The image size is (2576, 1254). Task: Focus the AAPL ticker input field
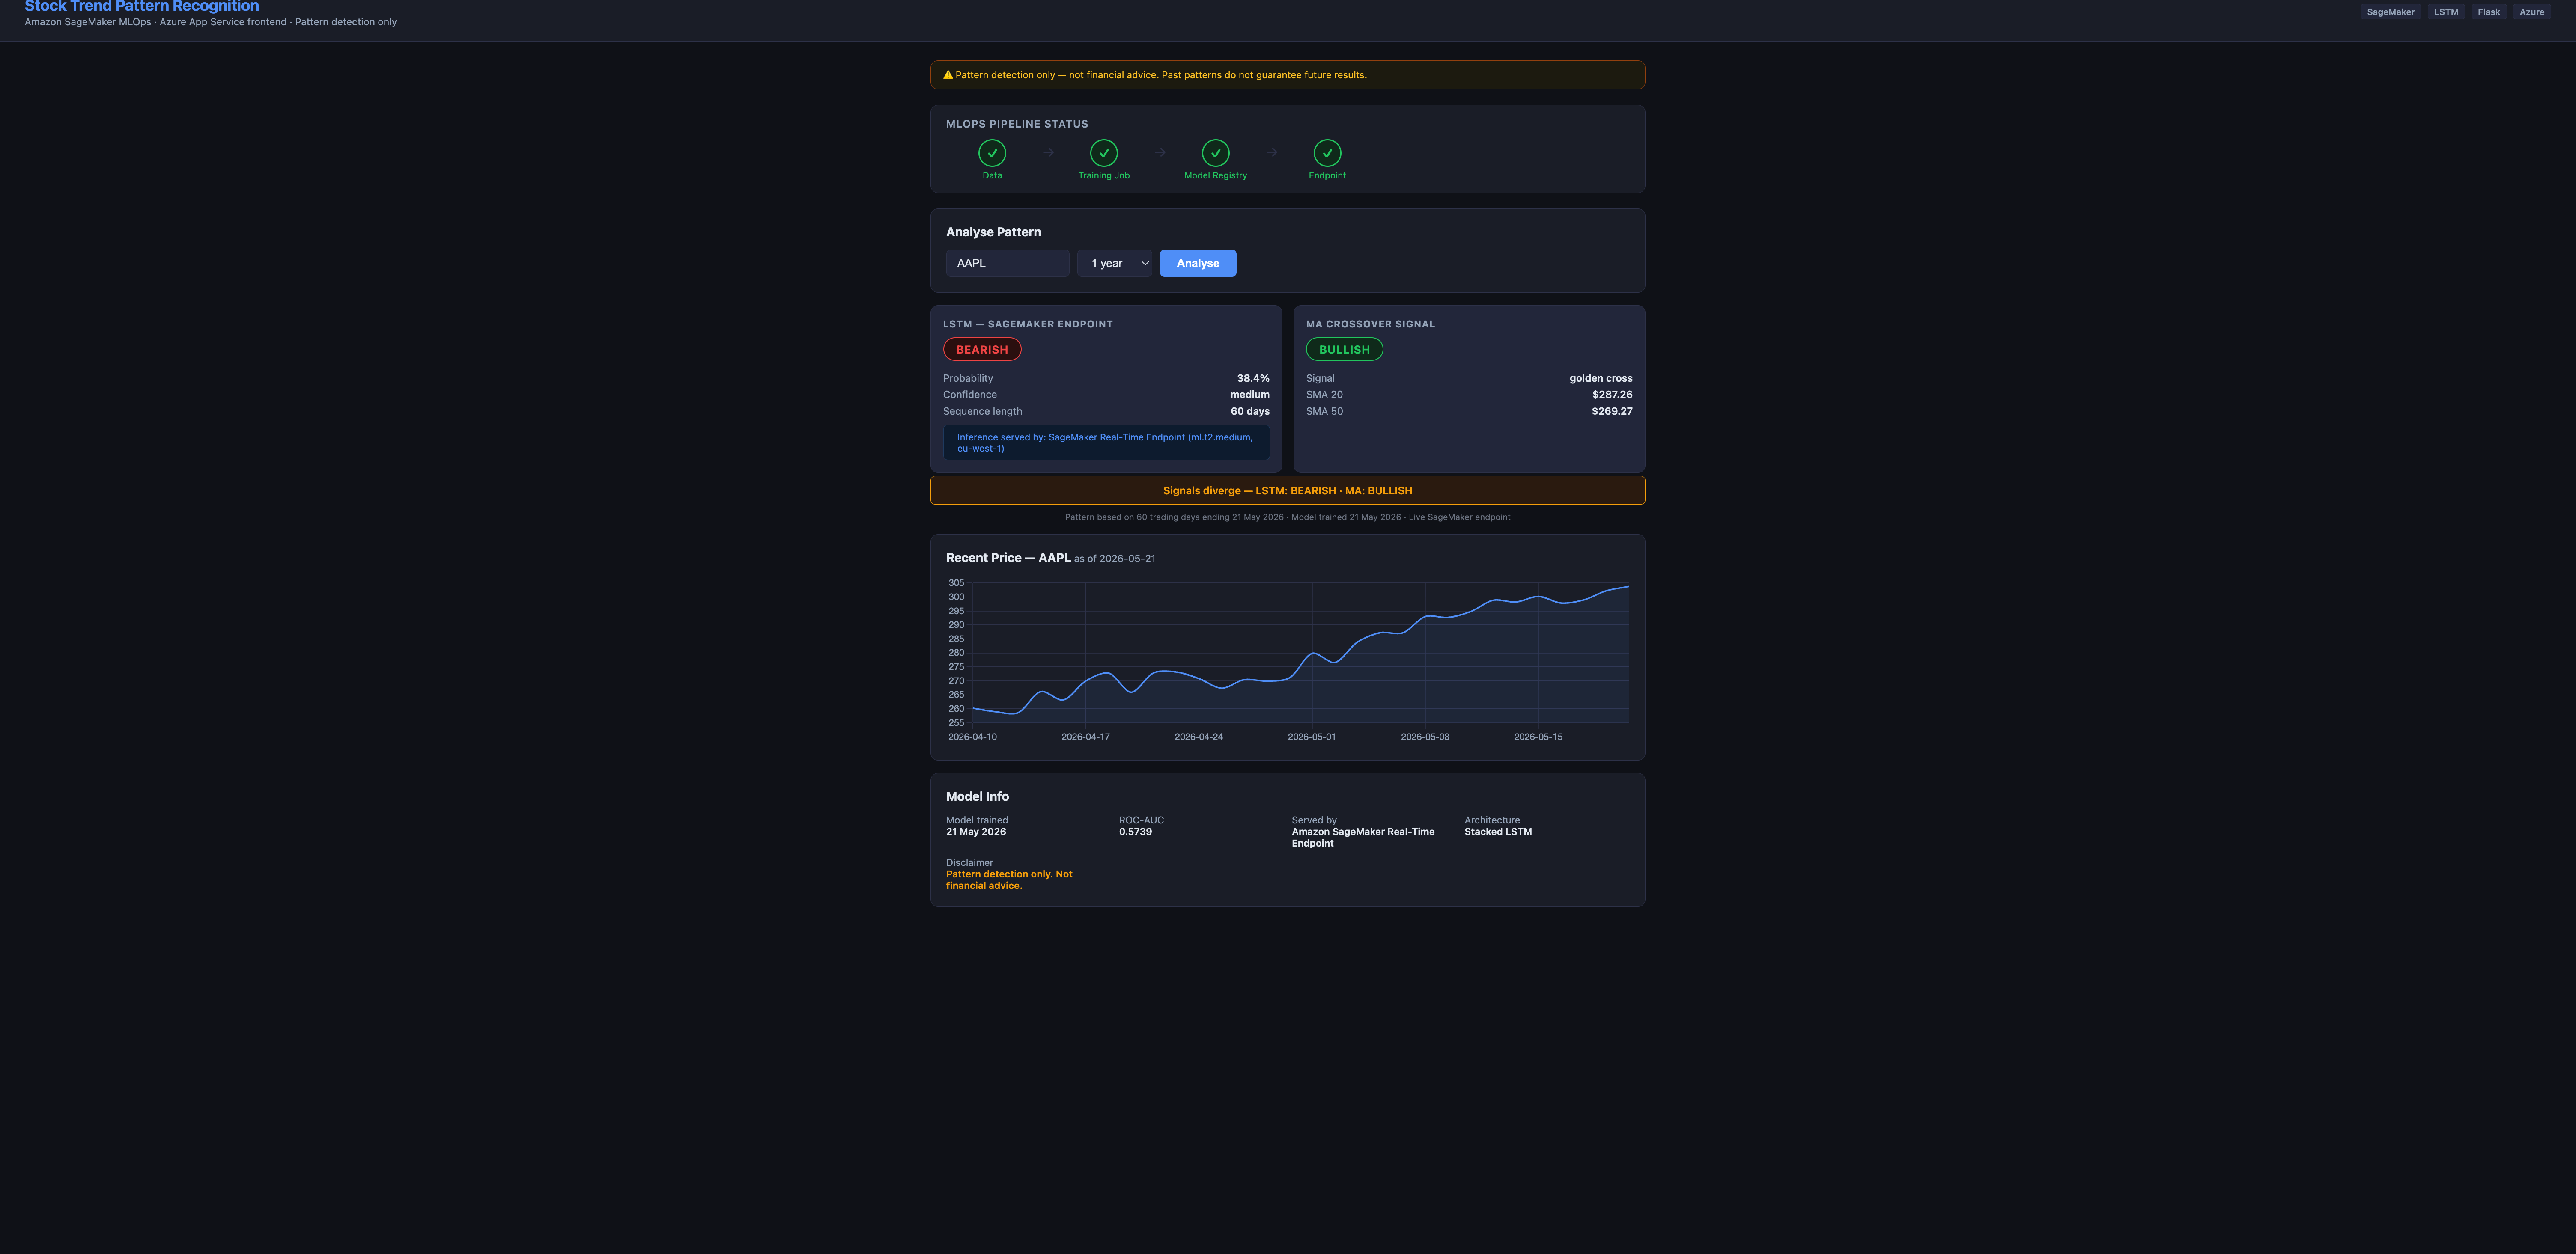(1007, 264)
